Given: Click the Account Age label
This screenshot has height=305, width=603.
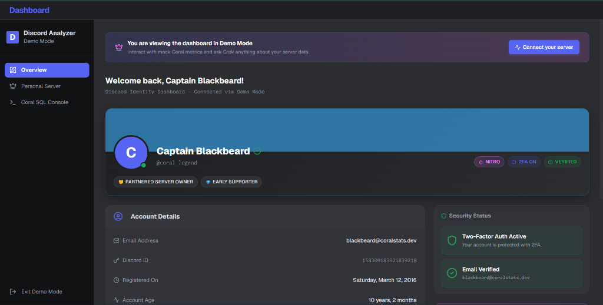Looking at the screenshot, I should point(138,300).
